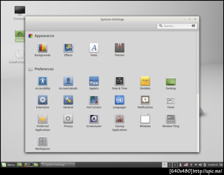Open the Windows settings
224x175 pixels.
145,121
